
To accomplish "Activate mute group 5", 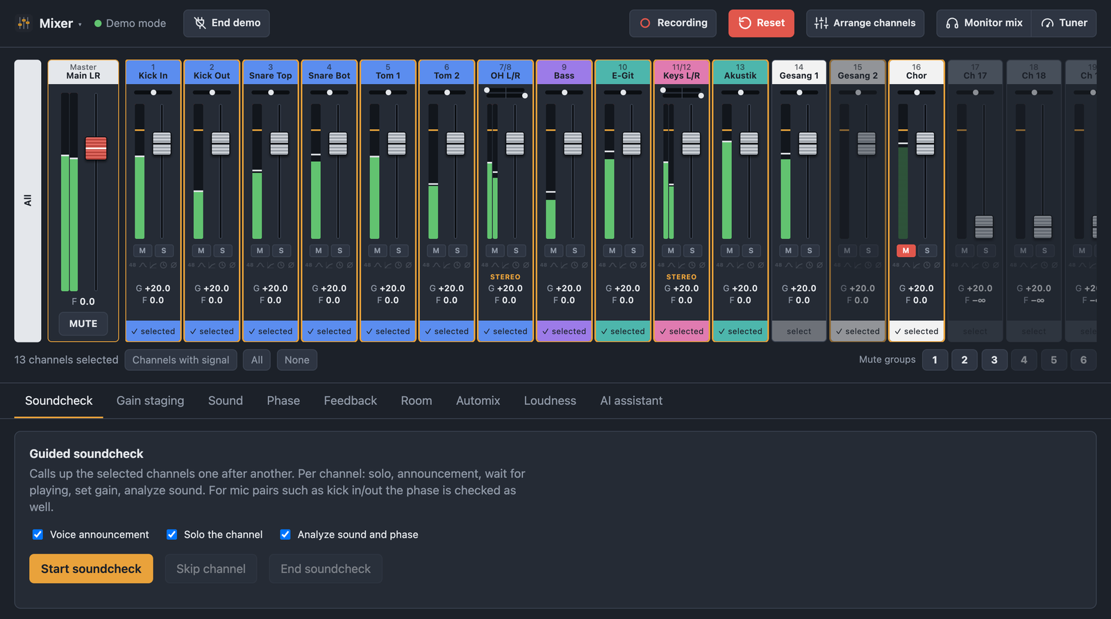I will click(1054, 360).
